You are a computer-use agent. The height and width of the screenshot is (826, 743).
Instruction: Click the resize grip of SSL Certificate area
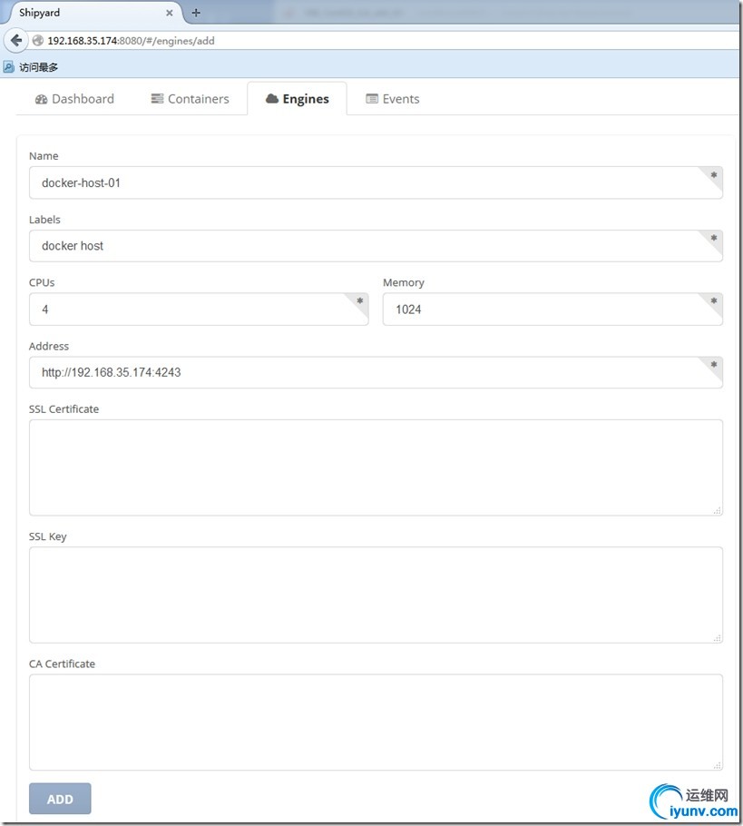coord(717,510)
